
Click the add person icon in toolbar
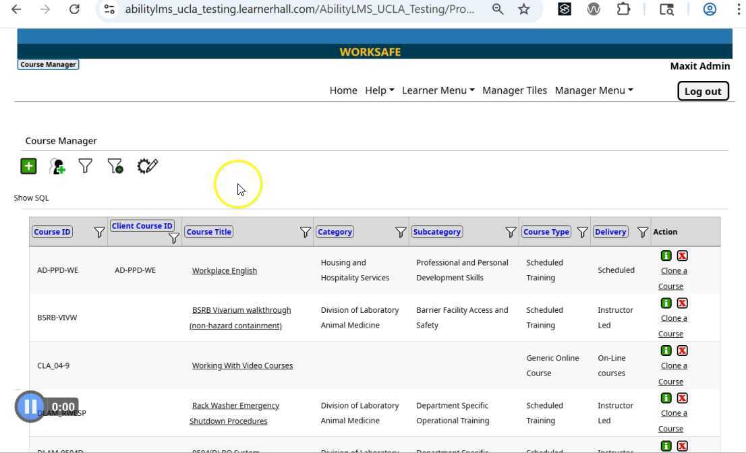(57, 167)
